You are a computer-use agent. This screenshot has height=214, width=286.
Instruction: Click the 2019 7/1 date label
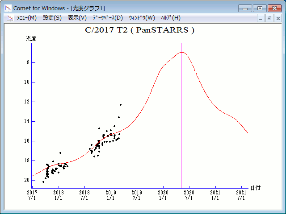click(x=137, y=195)
